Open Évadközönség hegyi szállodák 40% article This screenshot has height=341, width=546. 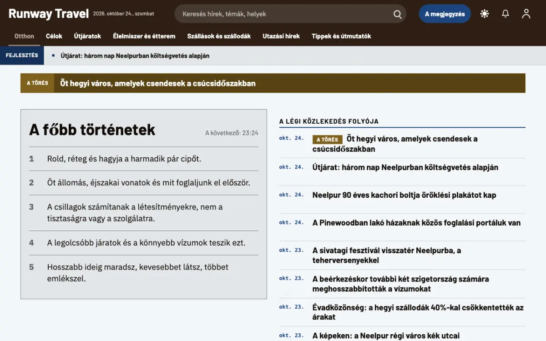pos(418,312)
